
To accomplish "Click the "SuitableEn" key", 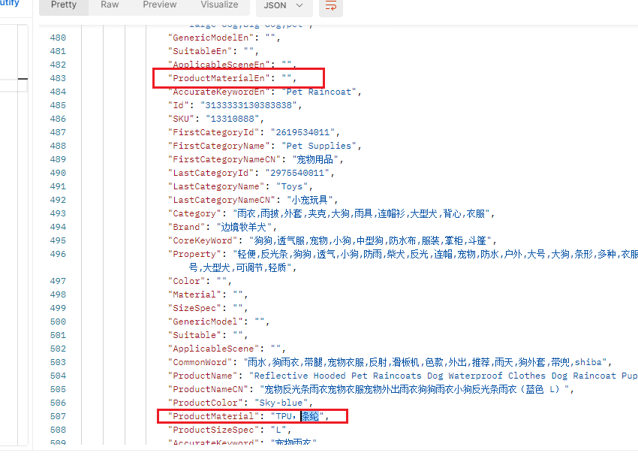I will point(200,51).
